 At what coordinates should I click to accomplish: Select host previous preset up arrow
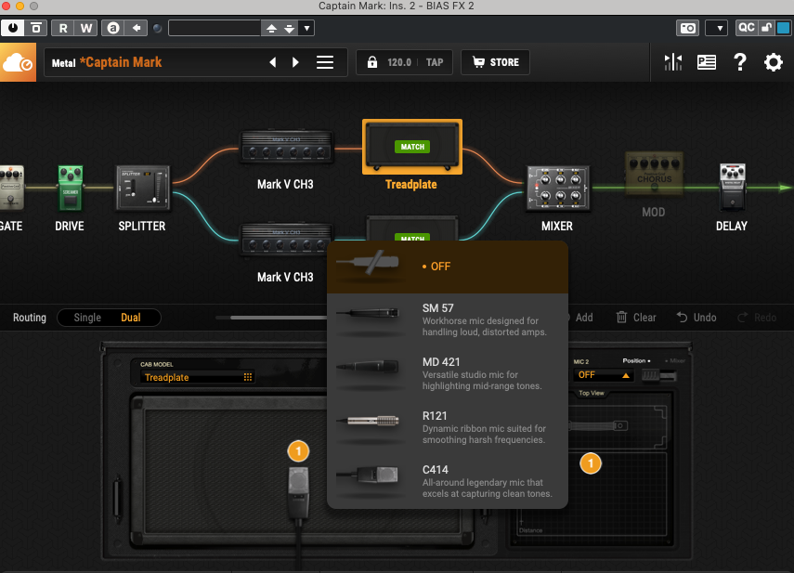pos(271,29)
